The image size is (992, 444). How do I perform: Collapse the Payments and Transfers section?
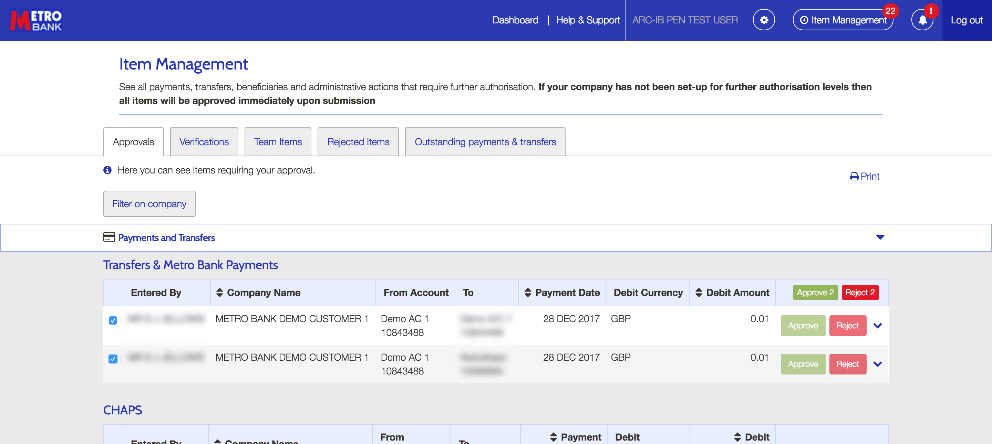click(880, 237)
